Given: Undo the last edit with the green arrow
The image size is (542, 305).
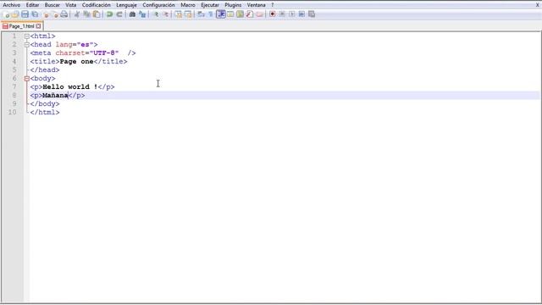Looking at the screenshot, I should pos(109,14).
